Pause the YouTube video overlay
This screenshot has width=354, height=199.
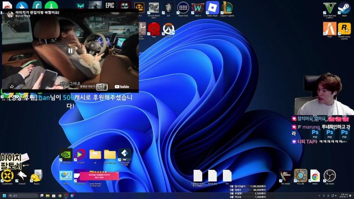(71, 51)
